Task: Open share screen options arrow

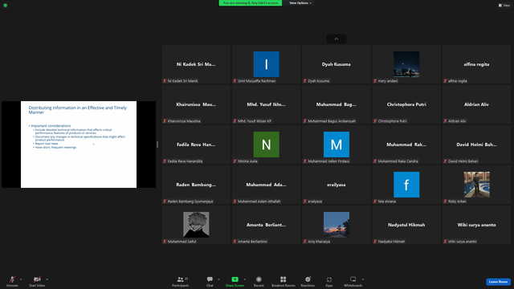Action: [245, 279]
